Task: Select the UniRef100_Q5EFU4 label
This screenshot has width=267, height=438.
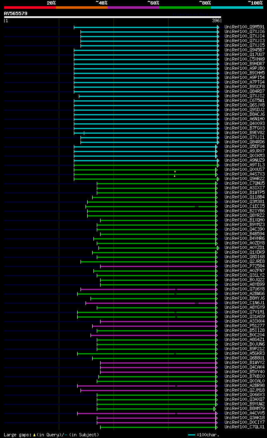Action: click(244, 147)
